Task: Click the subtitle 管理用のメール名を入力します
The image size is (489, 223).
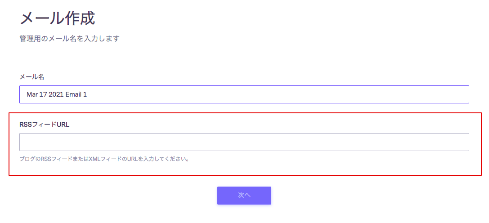Action: coord(69,39)
